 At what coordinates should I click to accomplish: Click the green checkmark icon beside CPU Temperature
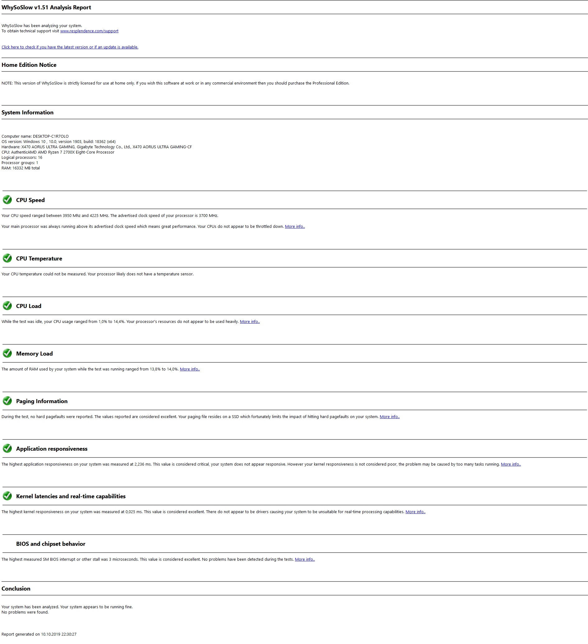click(x=7, y=258)
